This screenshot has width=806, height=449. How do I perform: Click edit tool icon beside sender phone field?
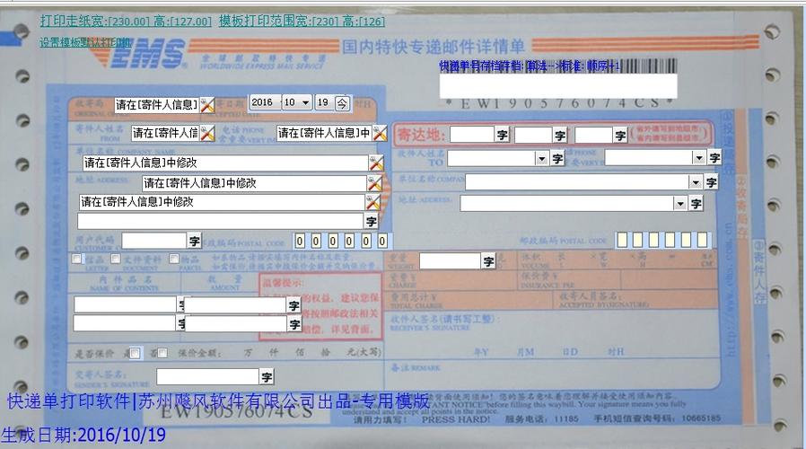(380, 133)
